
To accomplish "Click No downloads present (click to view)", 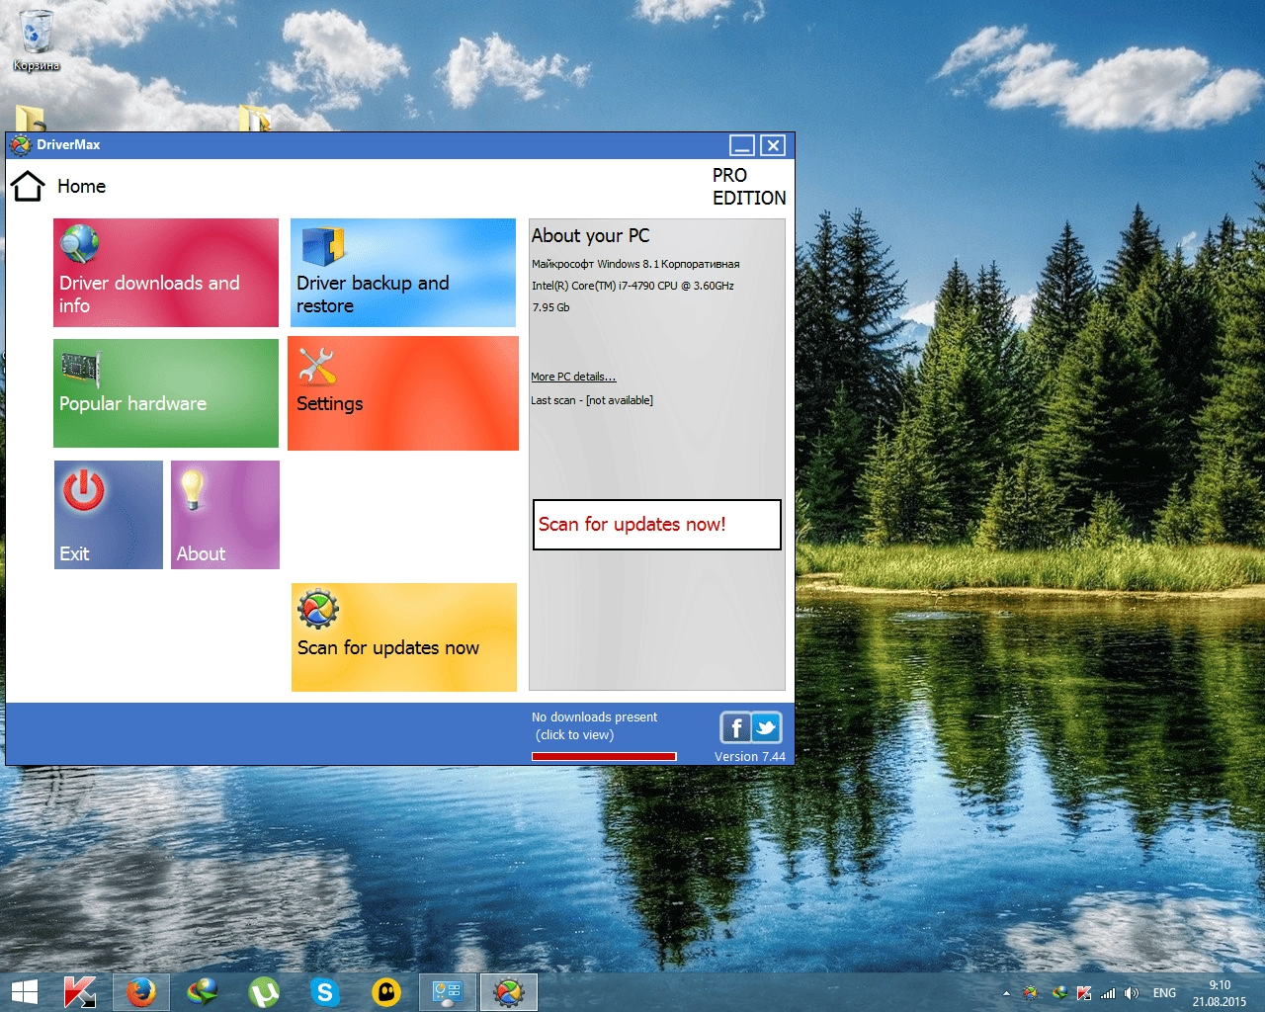I will 594,726.
